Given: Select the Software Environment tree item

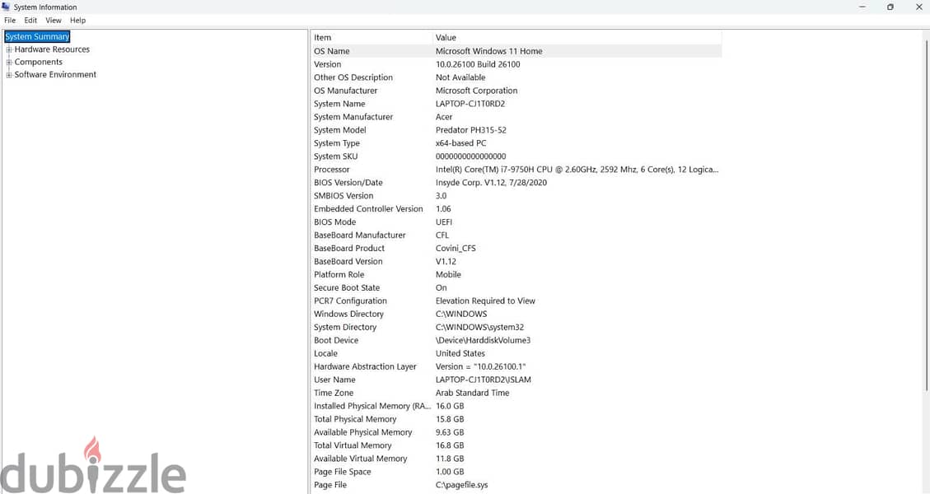Looking at the screenshot, I should click(55, 75).
